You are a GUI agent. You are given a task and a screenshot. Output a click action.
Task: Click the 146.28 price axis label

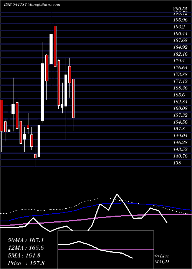coord(180,143)
